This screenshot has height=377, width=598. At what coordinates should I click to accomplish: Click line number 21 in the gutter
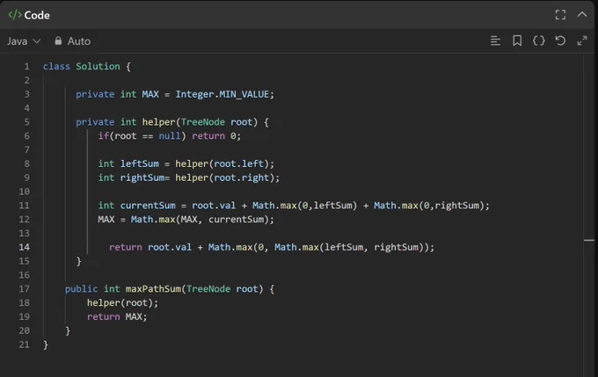tap(24, 344)
